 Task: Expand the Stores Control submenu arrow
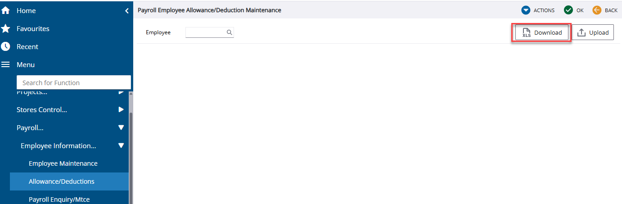click(x=121, y=109)
